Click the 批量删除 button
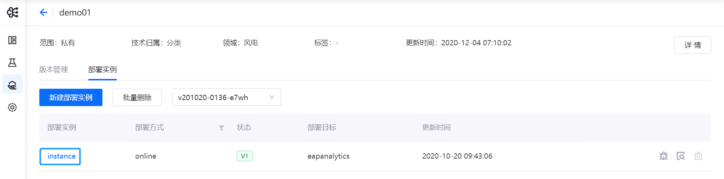724x179 pixels. click(137, 97)
